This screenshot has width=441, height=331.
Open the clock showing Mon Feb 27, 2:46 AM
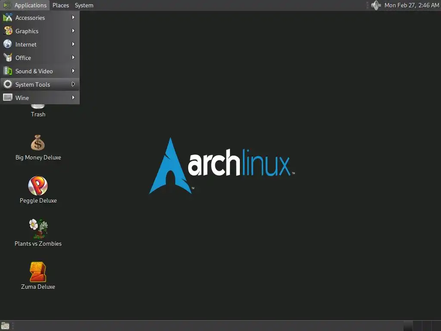[411, 5]
